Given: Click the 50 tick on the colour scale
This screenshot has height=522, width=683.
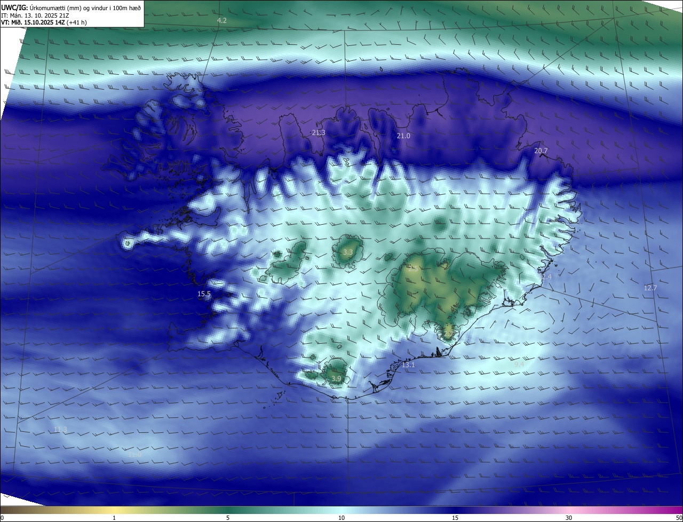Looking at the screenshot, I should [x=679, y=518].
